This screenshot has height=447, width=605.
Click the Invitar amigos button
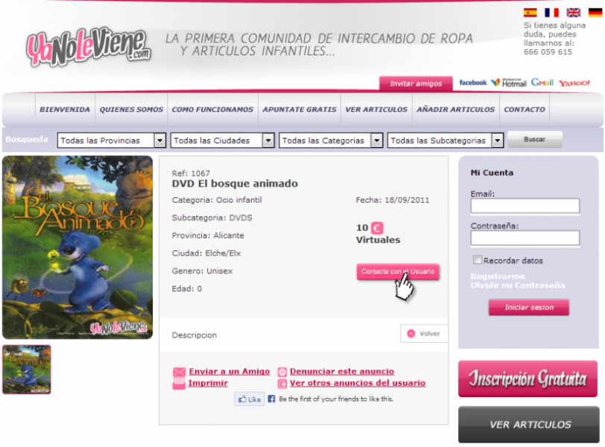(416, 83)
